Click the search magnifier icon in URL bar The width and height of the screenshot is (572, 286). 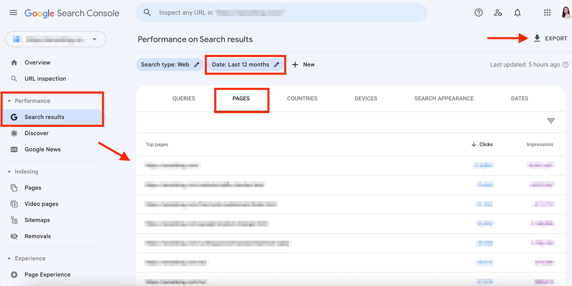pos(147,13)
